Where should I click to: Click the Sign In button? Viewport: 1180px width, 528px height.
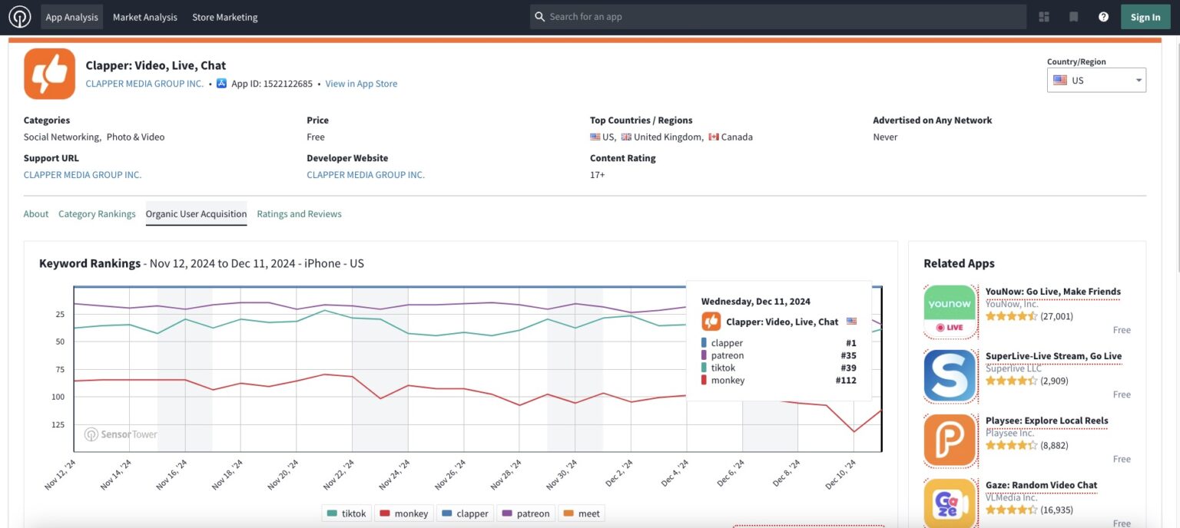1145,17
